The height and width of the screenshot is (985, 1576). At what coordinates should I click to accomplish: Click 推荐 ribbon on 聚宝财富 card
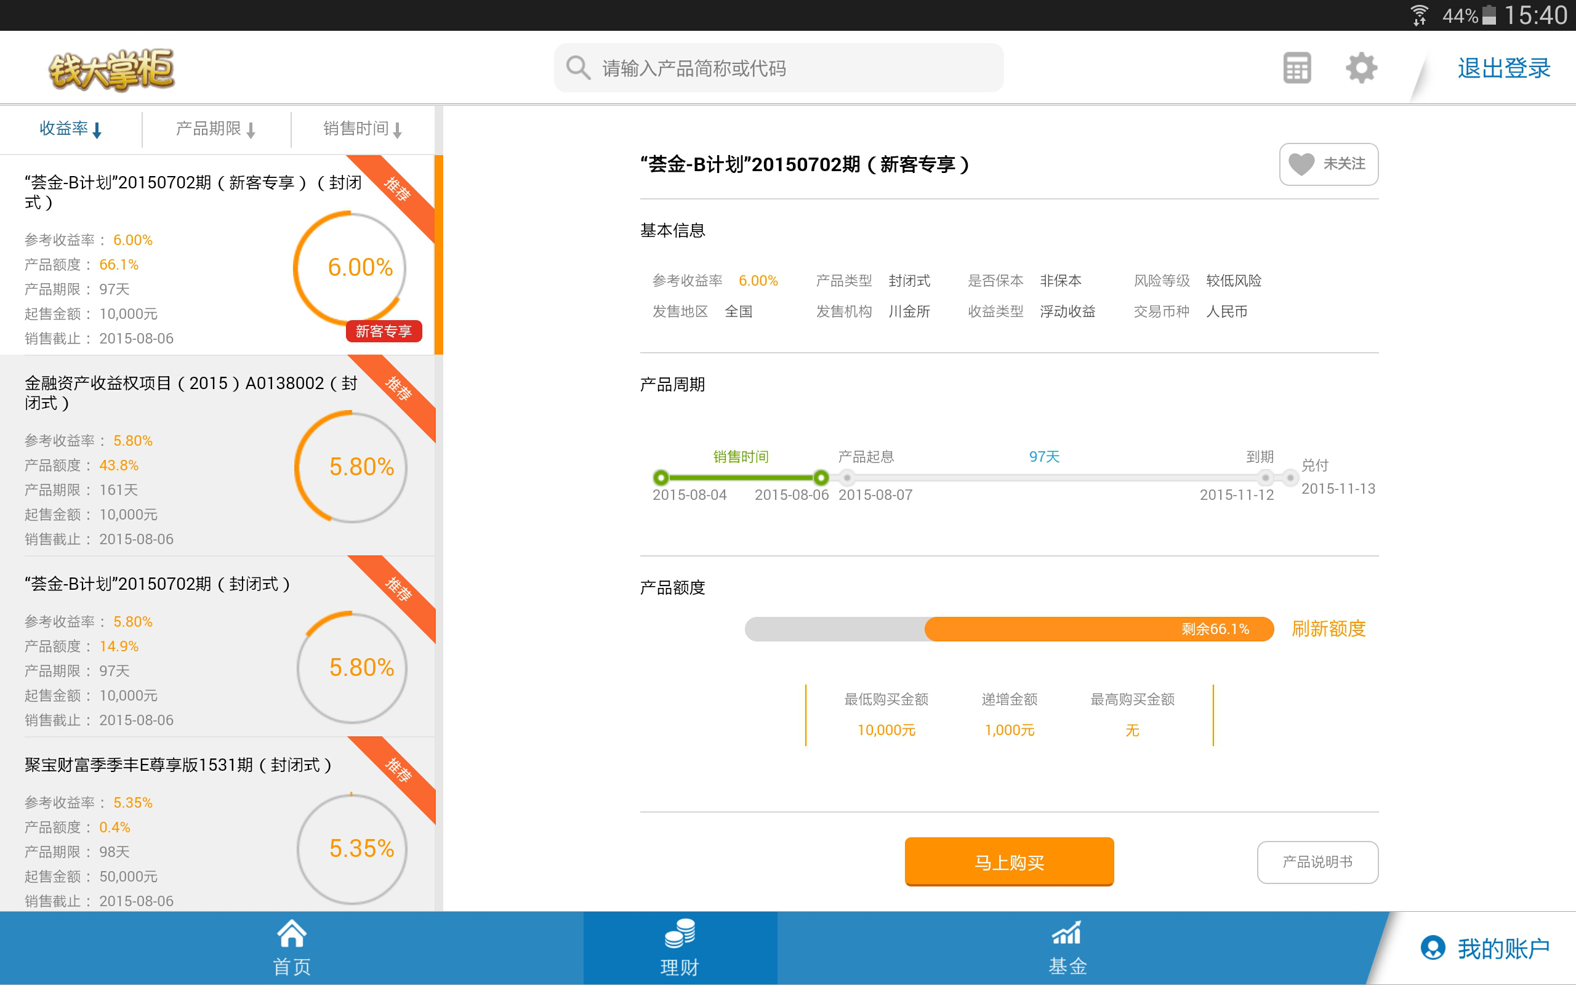(x=397, y=771)
